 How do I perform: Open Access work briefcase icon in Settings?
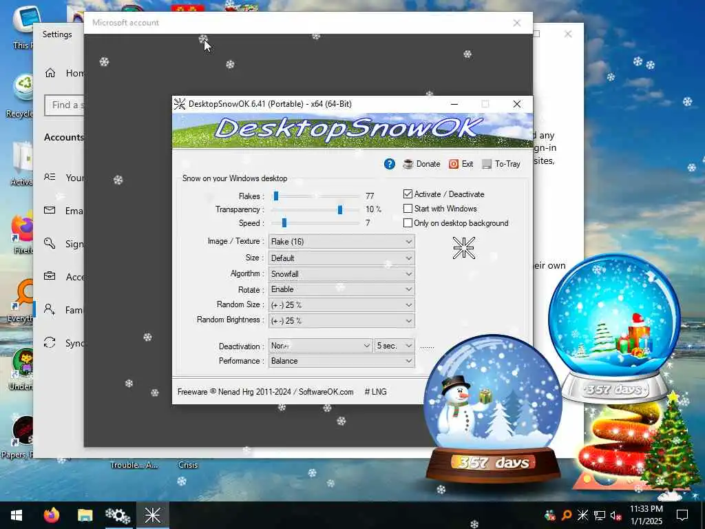pyautogui.click(x=50, y=276)
